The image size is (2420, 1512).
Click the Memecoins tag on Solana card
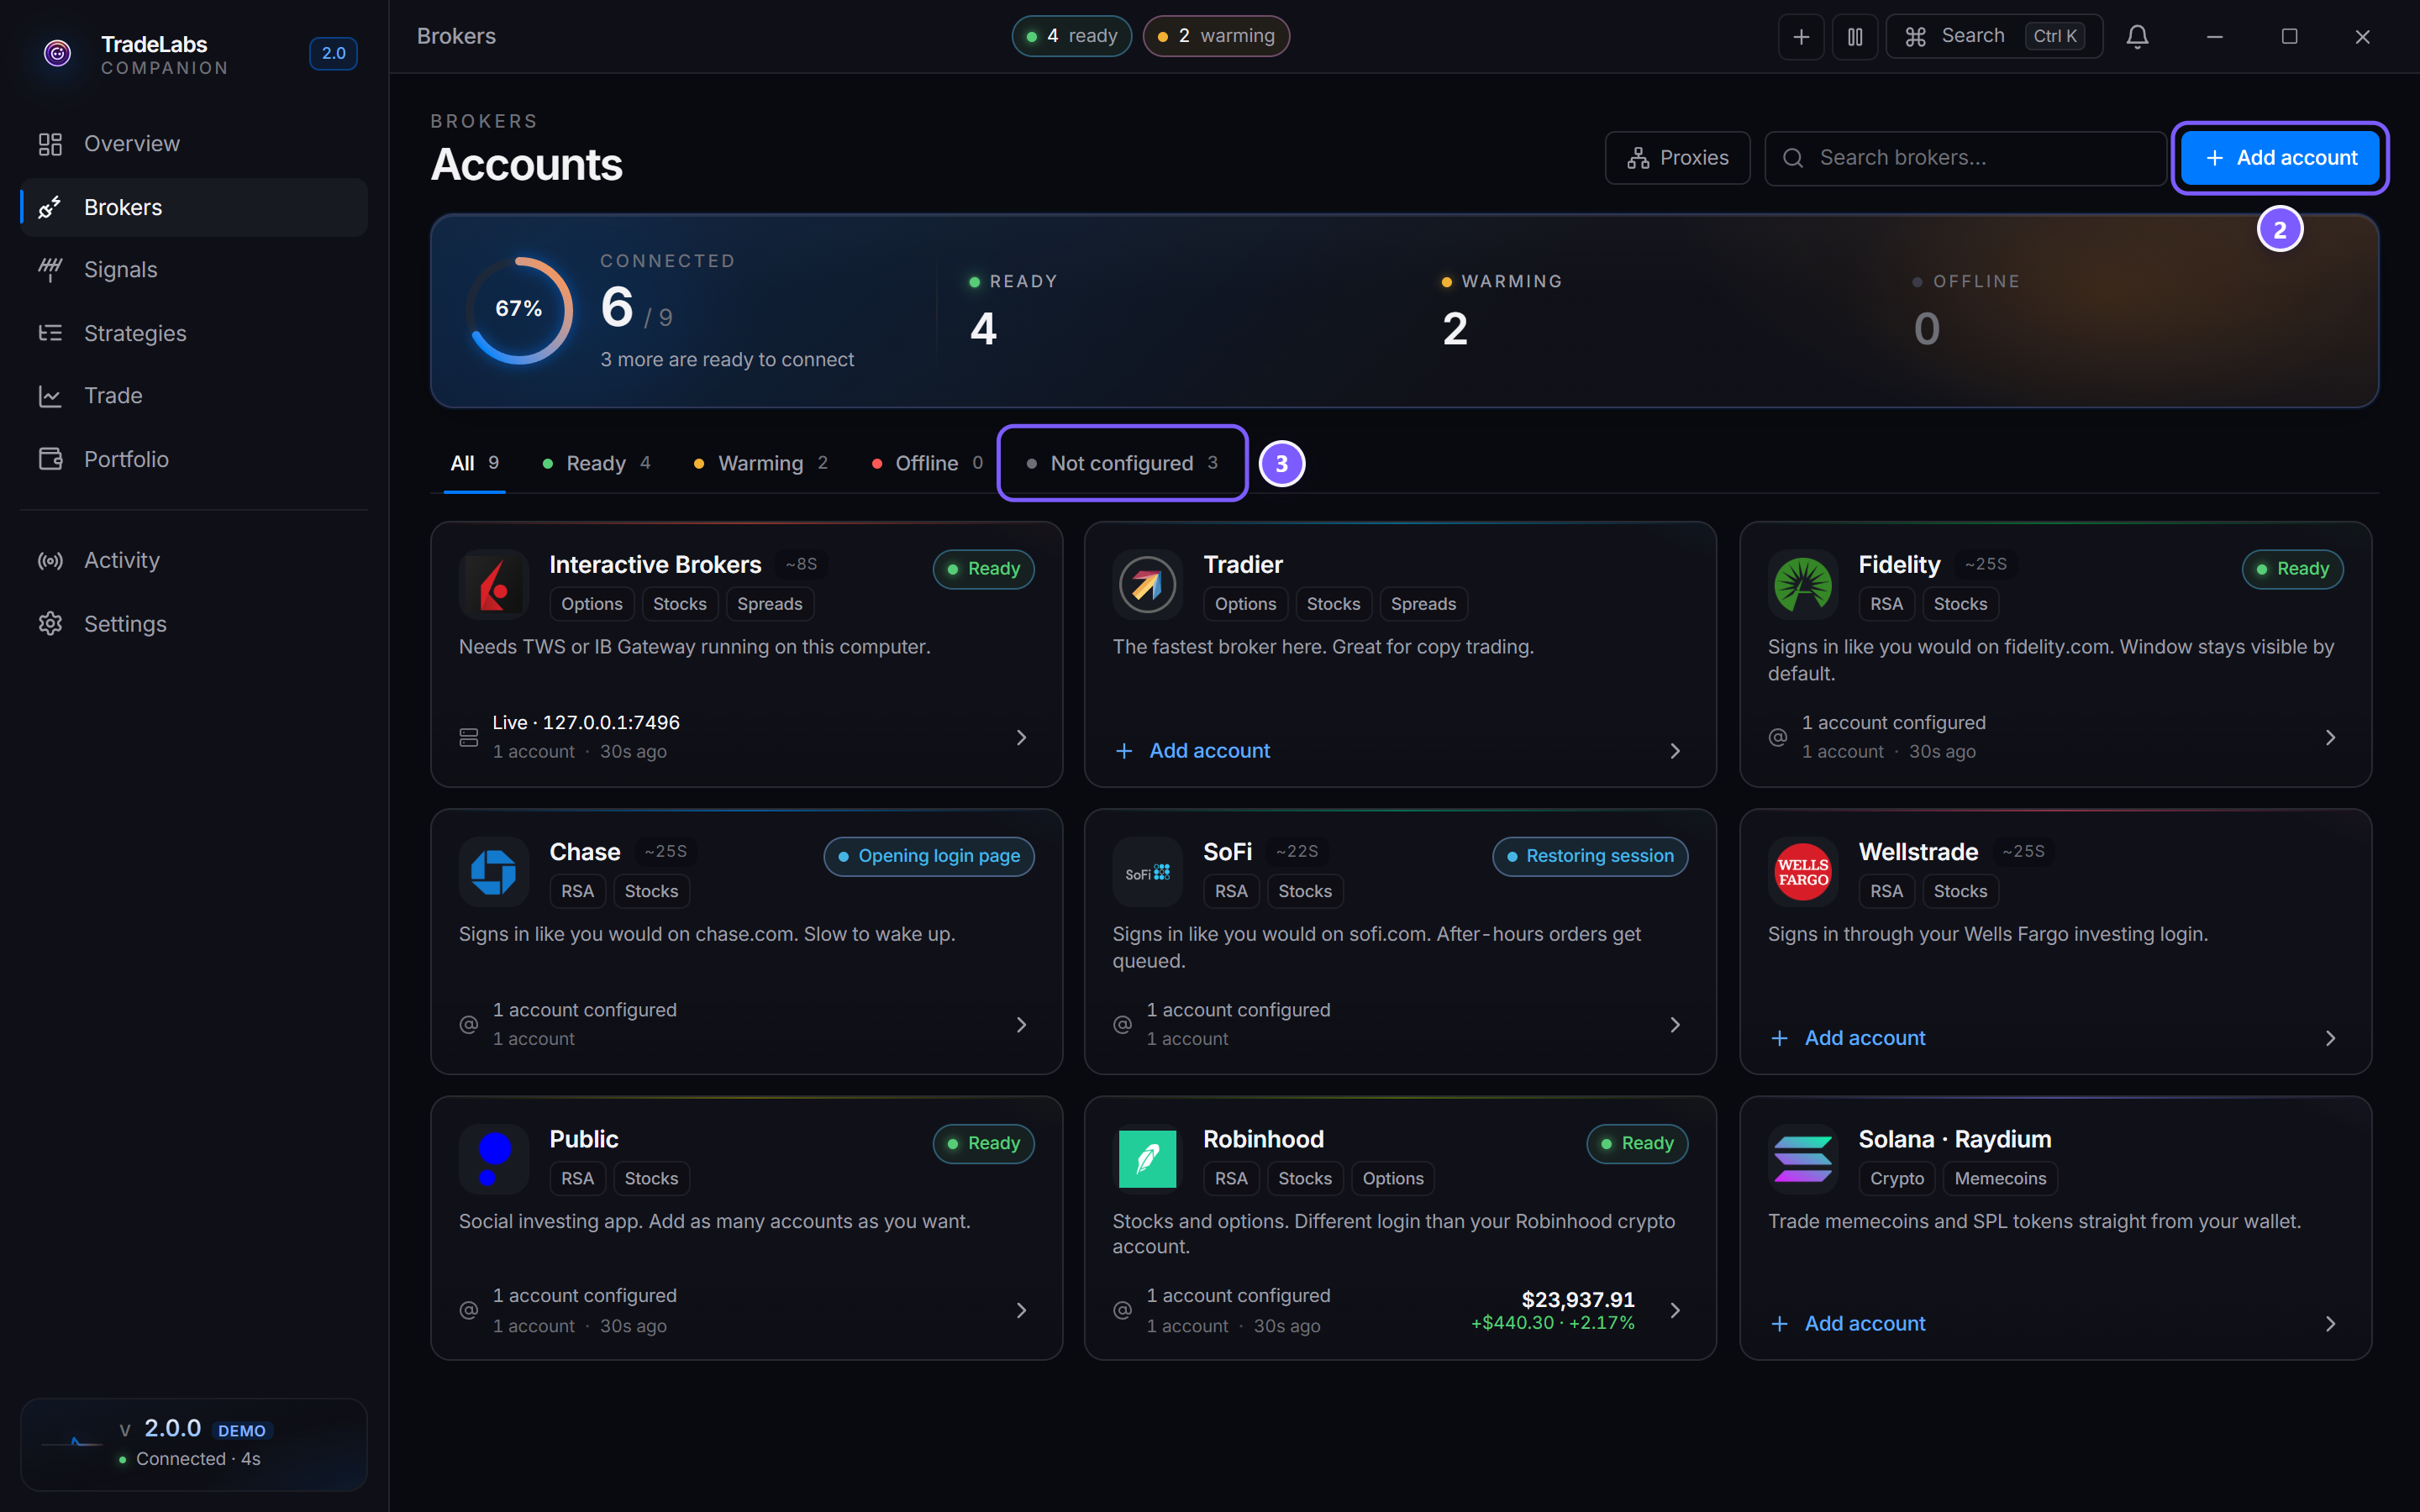coord(2000,1178)
